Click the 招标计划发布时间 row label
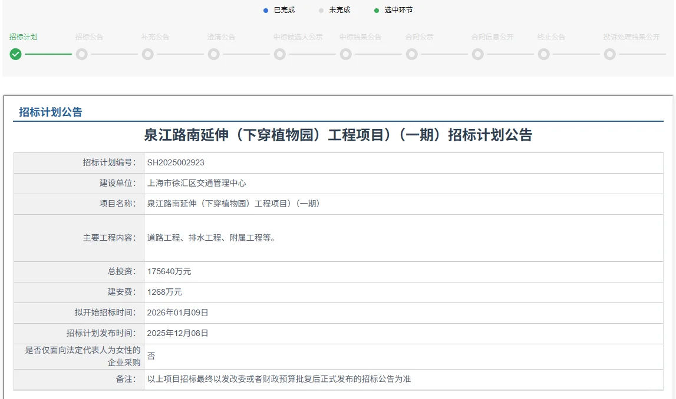The image size is (676, 399). (101, 334)
